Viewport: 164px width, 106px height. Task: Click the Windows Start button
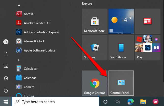point(6,101)
